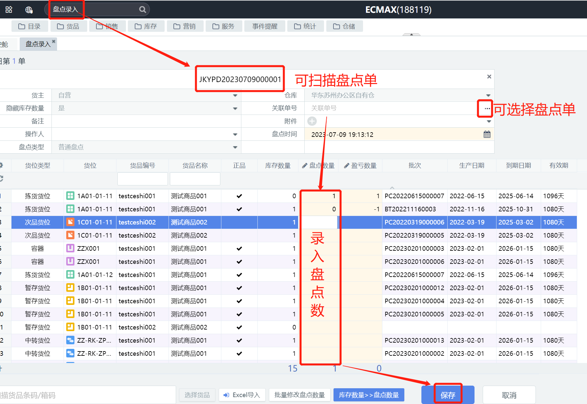Viewport: 587px width, 404px height.
Task: Open the 库存 menu
Action: pos(146,26)
